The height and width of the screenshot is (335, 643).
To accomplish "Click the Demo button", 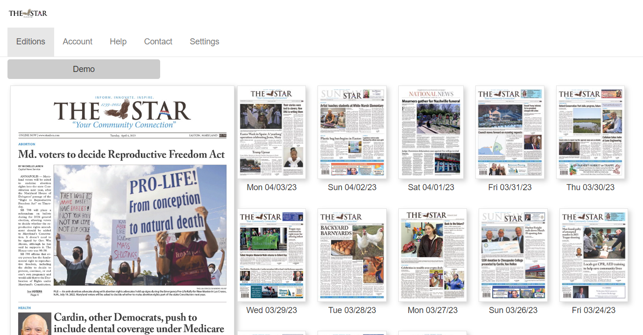I will [x=84, y=69].
